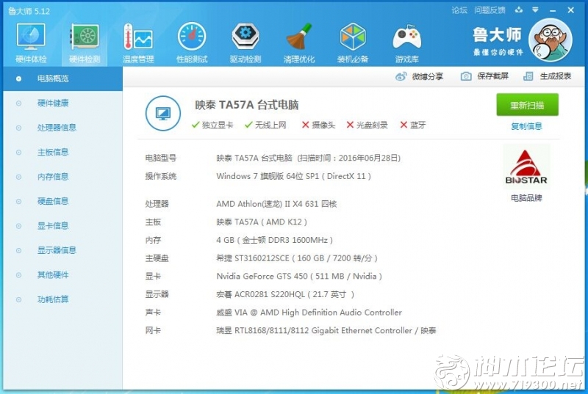Screen dimensions: 588x394
Task: Click the 映泰 TA57A ( AMD K12 ) motherboard value
Action: click(262, 222)
